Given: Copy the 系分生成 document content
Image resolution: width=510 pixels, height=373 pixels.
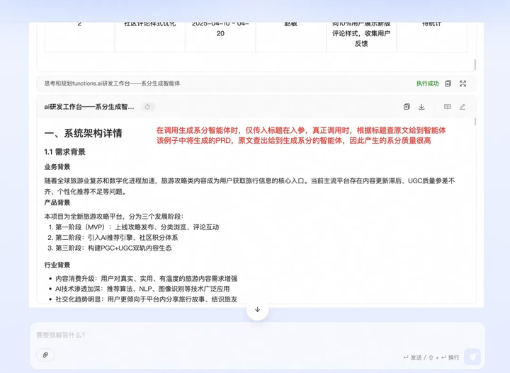Looking at the screenshot, I should point(407,107).
